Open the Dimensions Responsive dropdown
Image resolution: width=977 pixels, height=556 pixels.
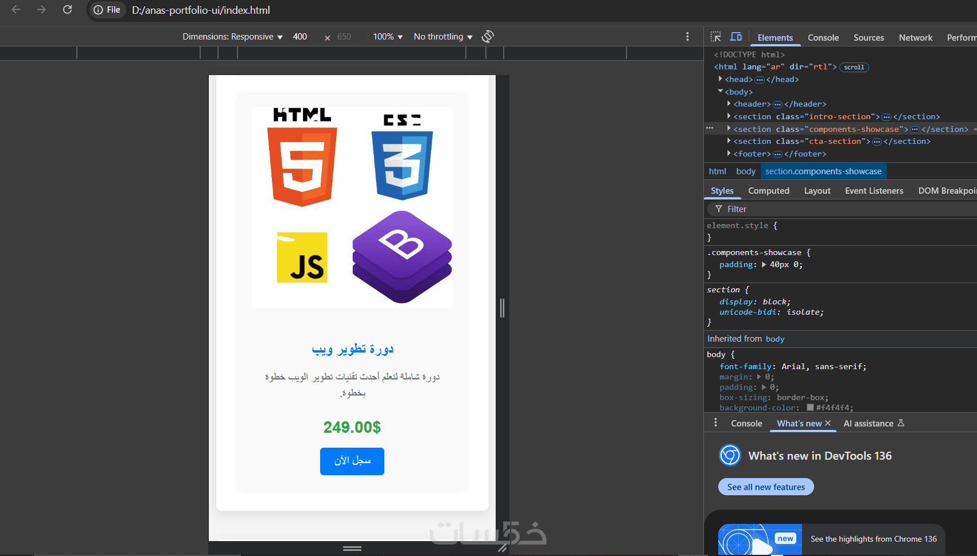pos(232,37)
